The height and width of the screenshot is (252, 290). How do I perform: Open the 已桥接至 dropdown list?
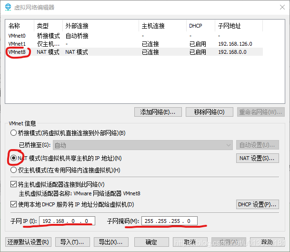click(x=142, y=145)
